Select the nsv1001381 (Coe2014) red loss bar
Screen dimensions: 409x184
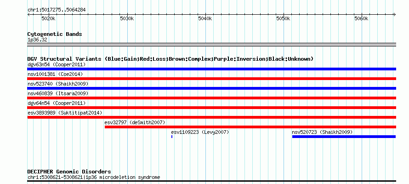point(211,79)
